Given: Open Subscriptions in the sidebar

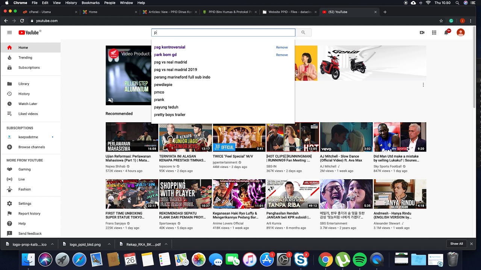Looking at the screenshot, I should 30,67.
